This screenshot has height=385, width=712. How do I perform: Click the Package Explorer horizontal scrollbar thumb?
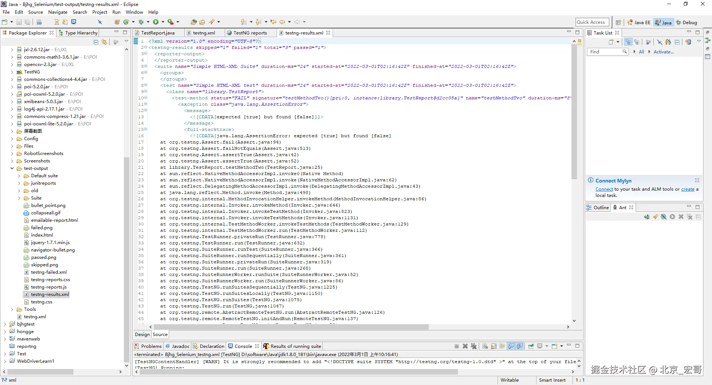pyautogui.click(x=40, y=372)
